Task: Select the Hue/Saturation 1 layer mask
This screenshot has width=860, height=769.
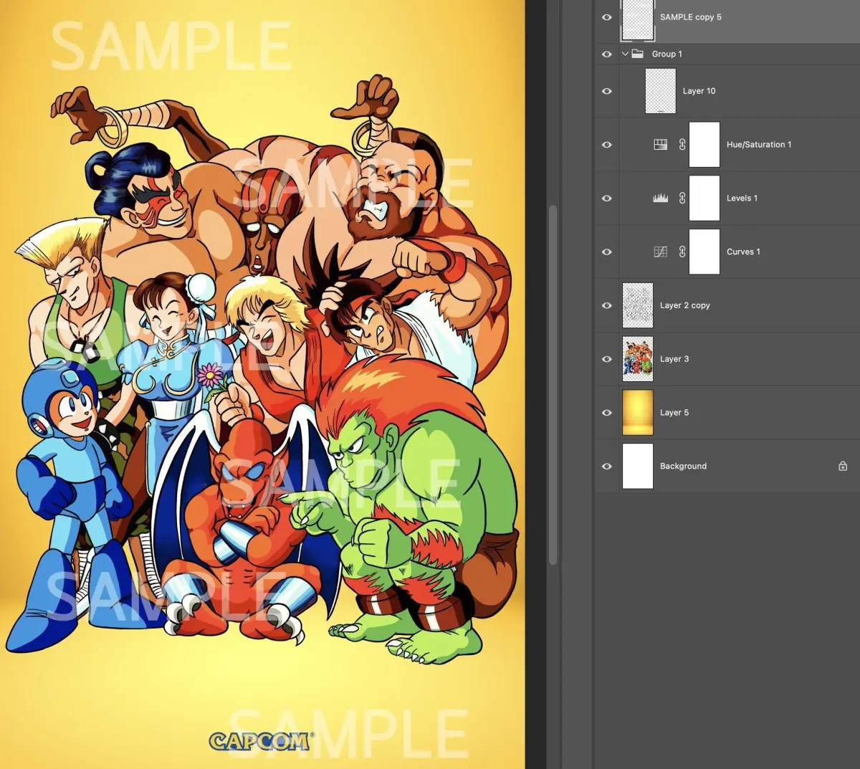Action: tap(704, 145)
